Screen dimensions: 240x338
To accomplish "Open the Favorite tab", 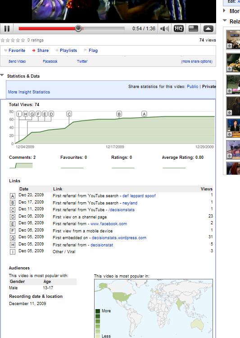I will pyautogui.click(x=17, y=51).
